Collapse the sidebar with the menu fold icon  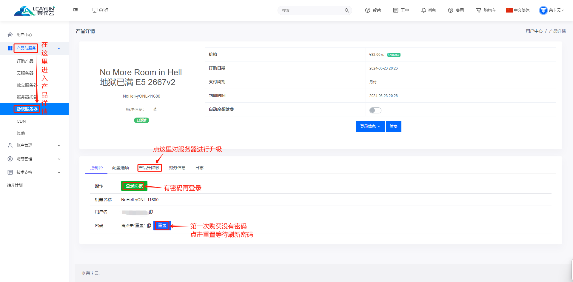(76, 10)
